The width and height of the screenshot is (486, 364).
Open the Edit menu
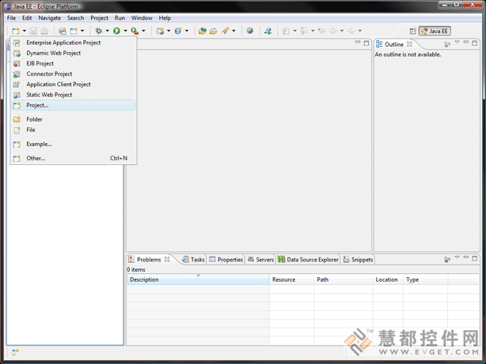point(27,18)
